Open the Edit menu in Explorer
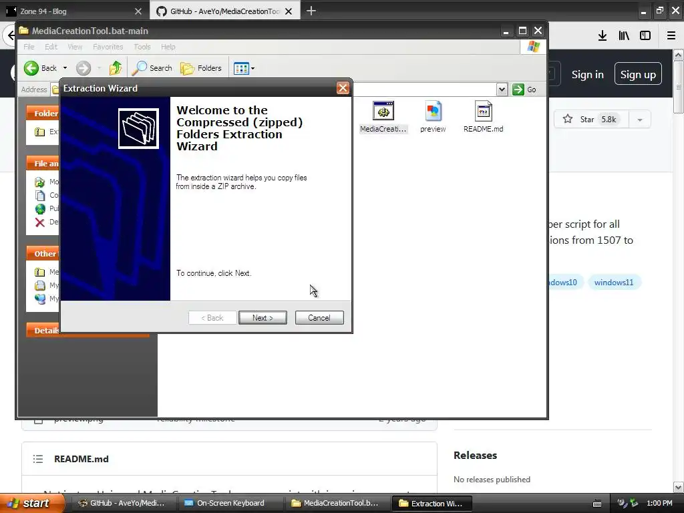The height and width of the screenshot is (513, 684). tap(51, 47)
